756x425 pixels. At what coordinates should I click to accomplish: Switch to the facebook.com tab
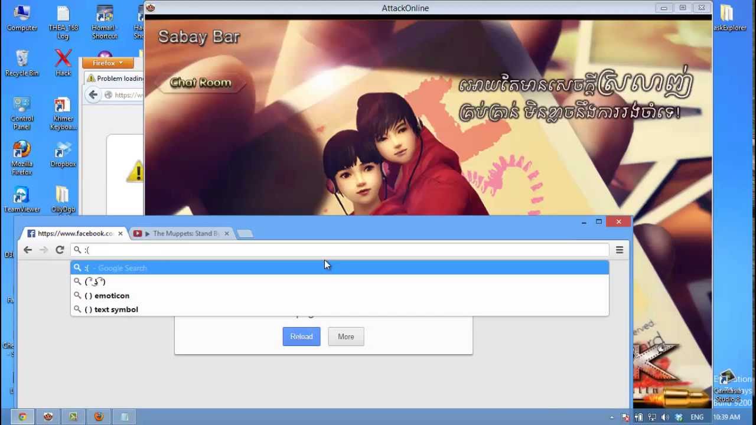pos(75,233)
